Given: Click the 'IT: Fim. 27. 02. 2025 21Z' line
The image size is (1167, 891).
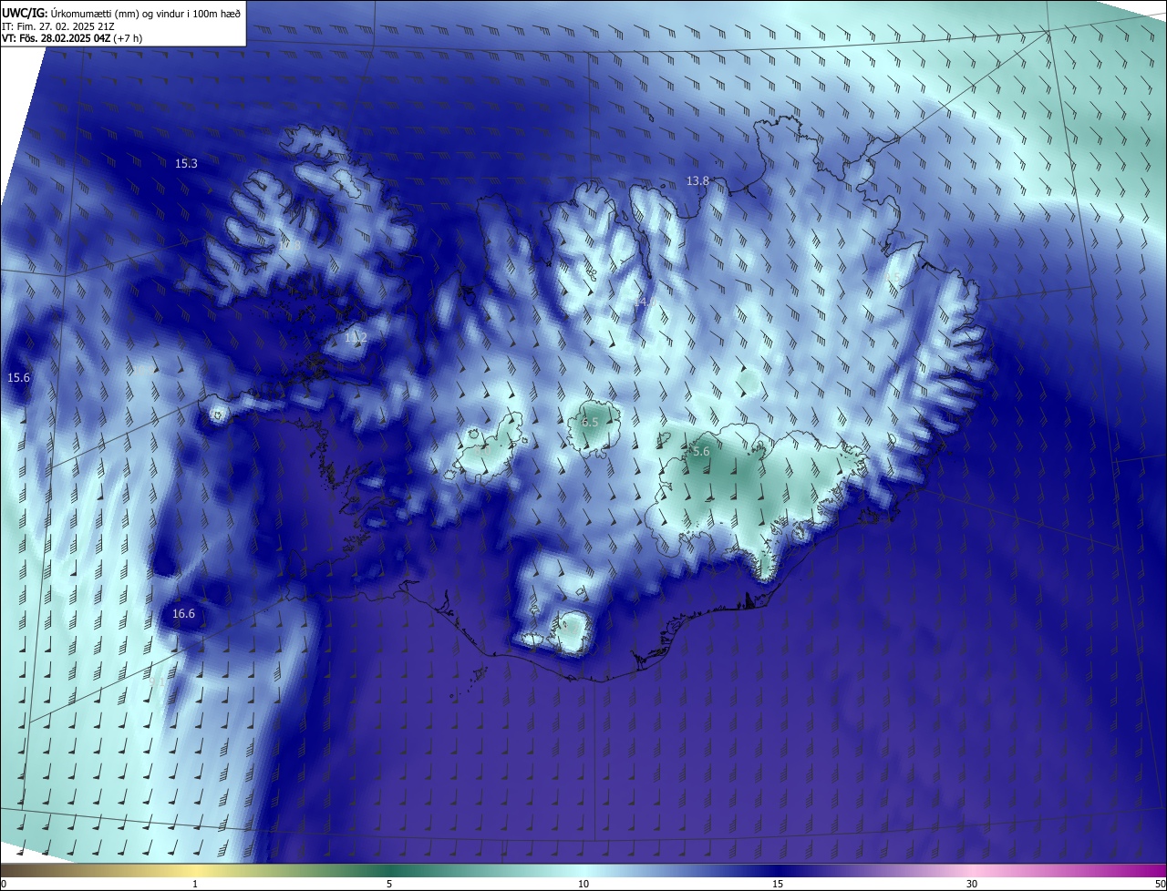Looking at the screenshot, I should [x=57, y=26].
